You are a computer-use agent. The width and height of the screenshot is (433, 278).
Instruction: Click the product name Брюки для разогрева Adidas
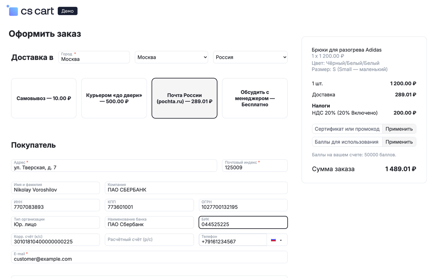click(347, 50)
